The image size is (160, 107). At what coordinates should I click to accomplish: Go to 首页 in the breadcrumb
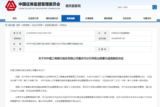[18, 25]
